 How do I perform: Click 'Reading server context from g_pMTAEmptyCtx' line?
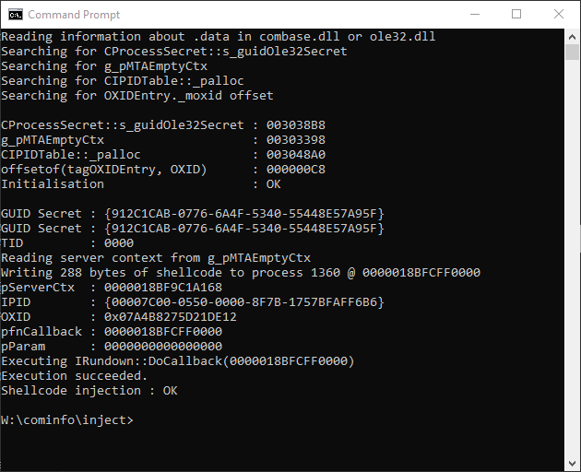click(156, 258)
